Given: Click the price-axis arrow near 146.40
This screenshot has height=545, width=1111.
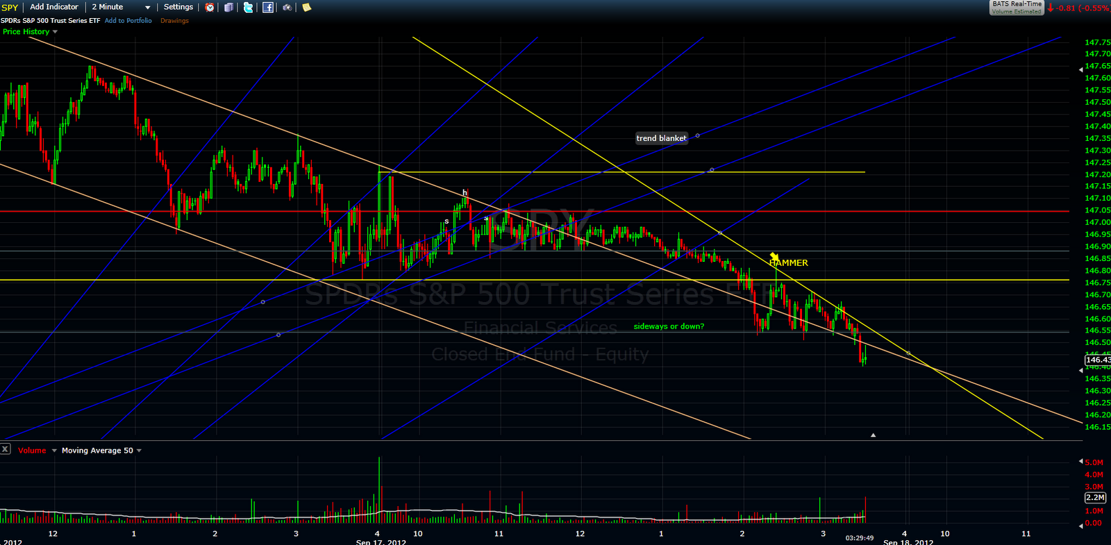Looking at the screenshot, I should point(1080,371).
